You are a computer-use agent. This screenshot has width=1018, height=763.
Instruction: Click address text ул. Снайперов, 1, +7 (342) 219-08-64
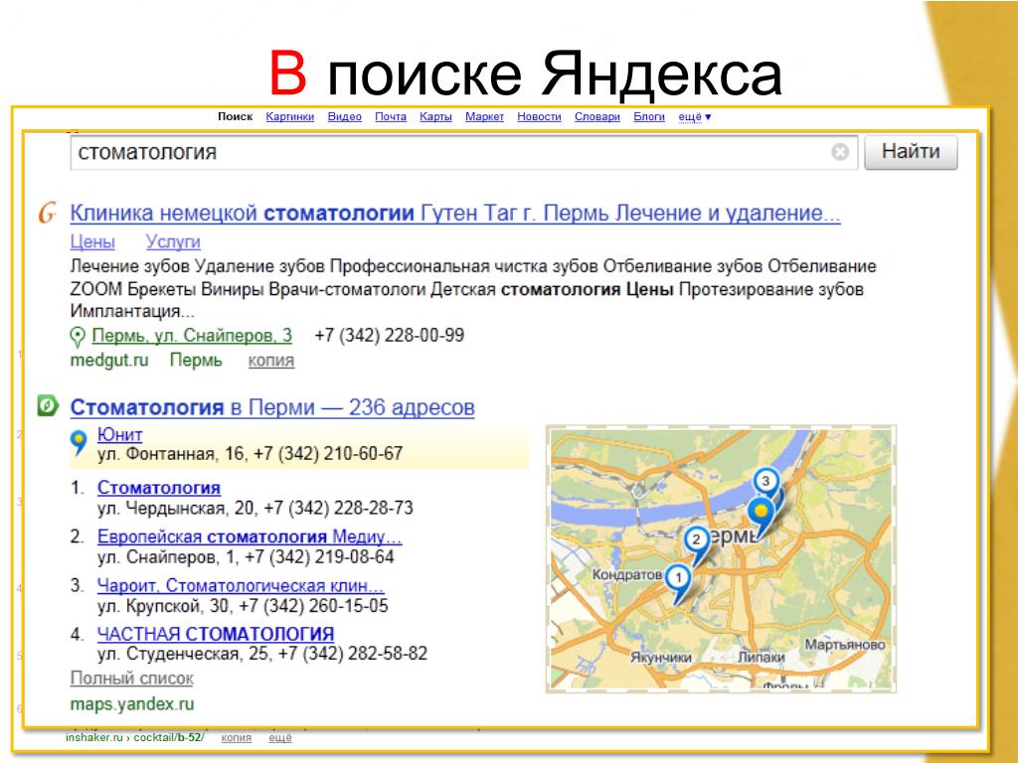tap(247, 556)
